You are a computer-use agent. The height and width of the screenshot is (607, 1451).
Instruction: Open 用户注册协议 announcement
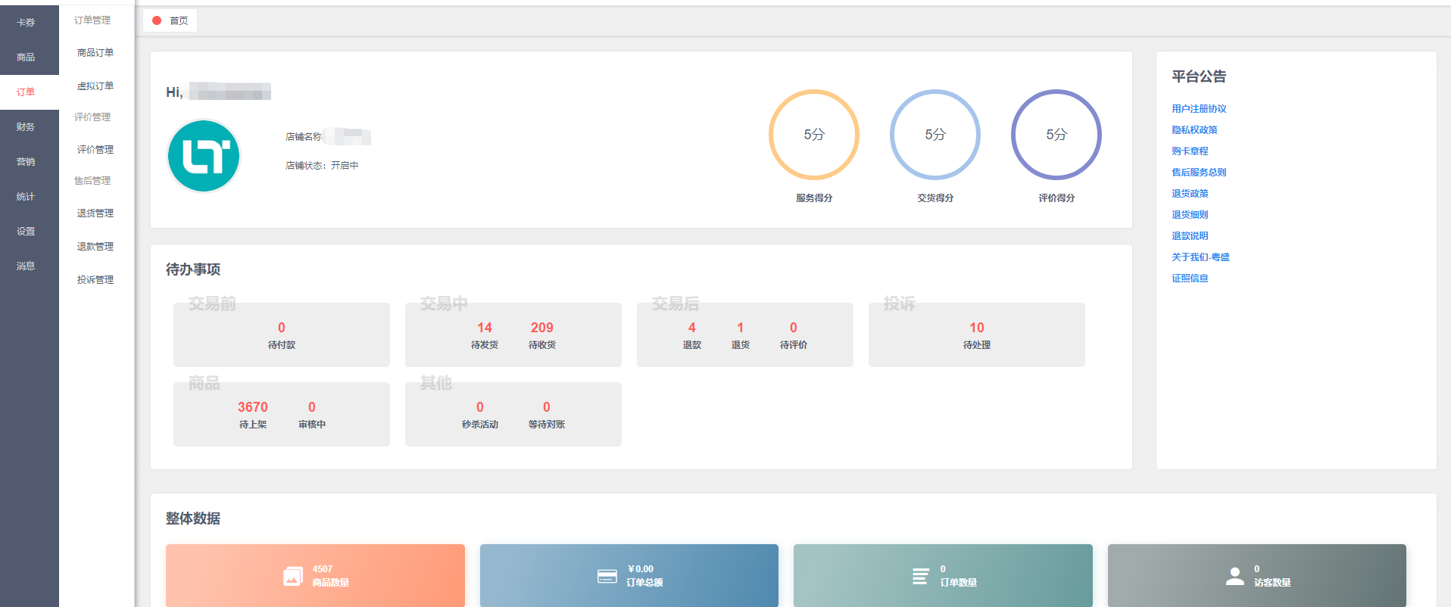(1199, 109)
